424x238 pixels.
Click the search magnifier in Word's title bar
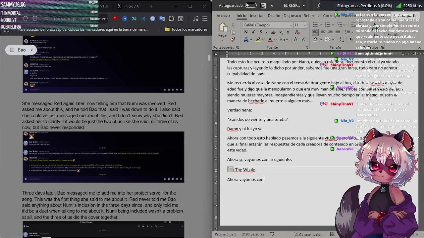pyautogui.click(x=319, y=6)
